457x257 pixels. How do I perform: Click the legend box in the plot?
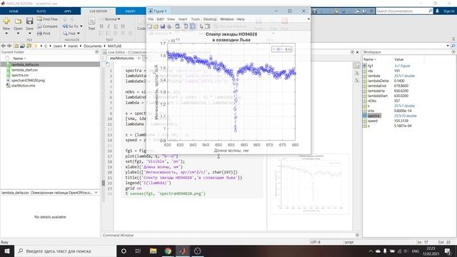pyautogui.click(x=282, y=49)
